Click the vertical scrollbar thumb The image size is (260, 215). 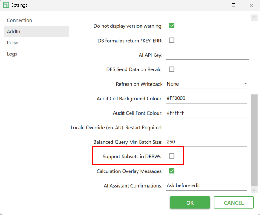[254, 140]
